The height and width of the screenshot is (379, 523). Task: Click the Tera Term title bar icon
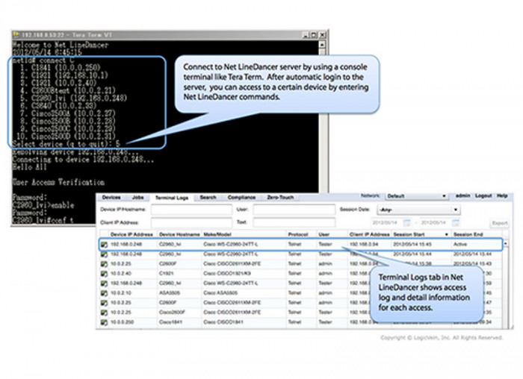pyautogui.click(x=16, y=34)
